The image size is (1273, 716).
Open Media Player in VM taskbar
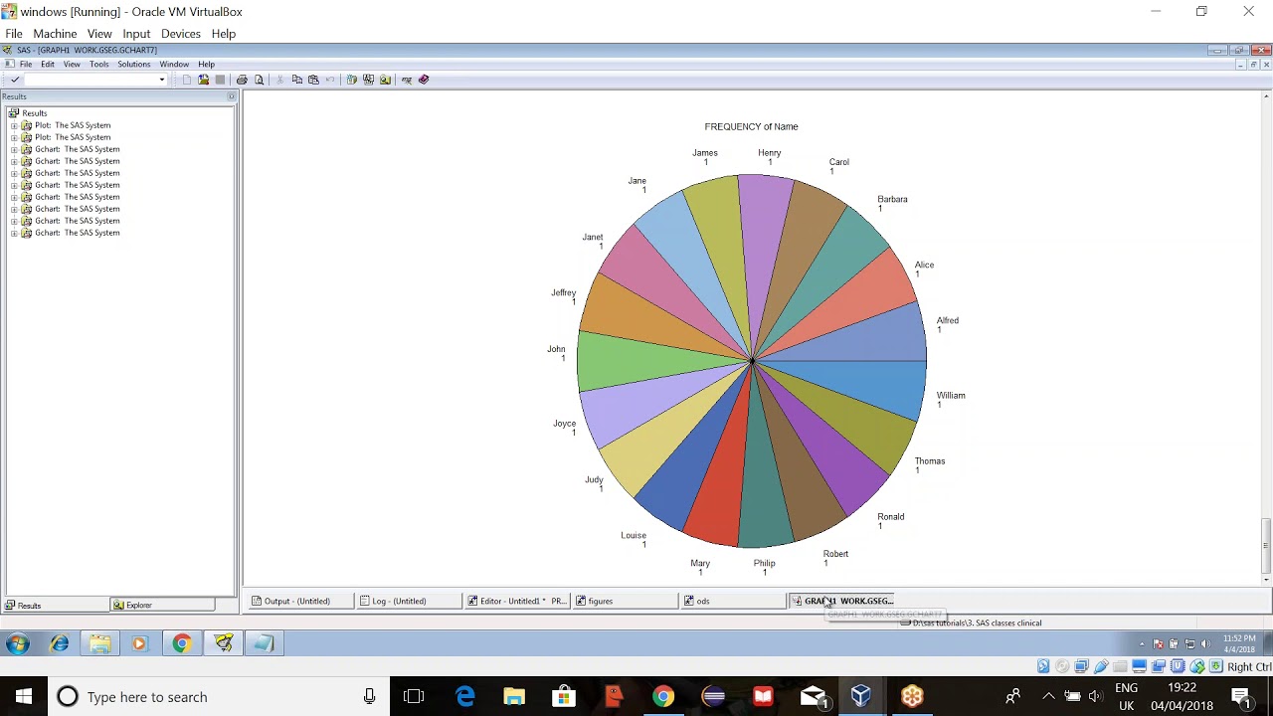139,643
